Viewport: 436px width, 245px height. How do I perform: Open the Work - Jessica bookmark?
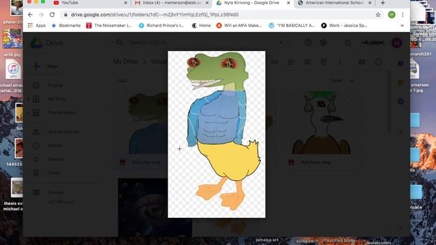[344, 25]
